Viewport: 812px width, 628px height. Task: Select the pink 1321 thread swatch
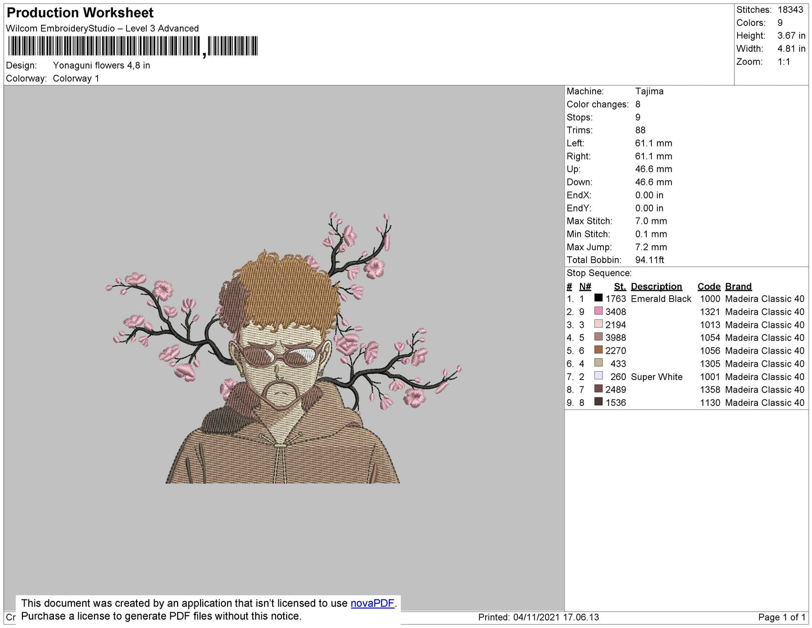click(598, 311)
